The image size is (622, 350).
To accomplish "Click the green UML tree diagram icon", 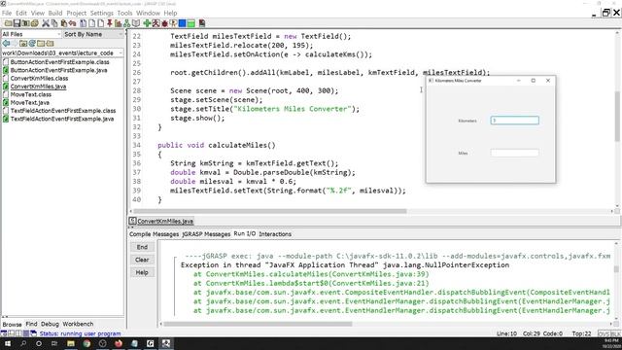I will click(x=126, y=23).
